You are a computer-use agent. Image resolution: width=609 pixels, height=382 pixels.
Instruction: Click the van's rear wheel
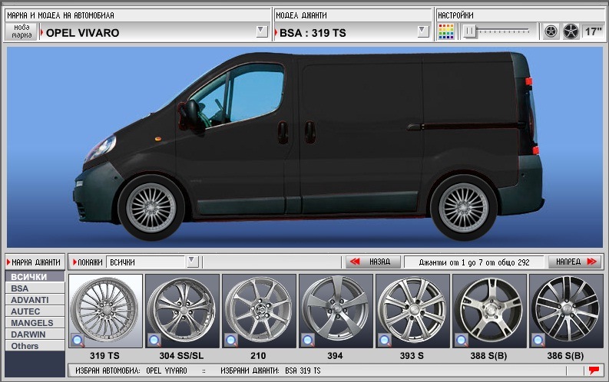(x=464, y=207)
